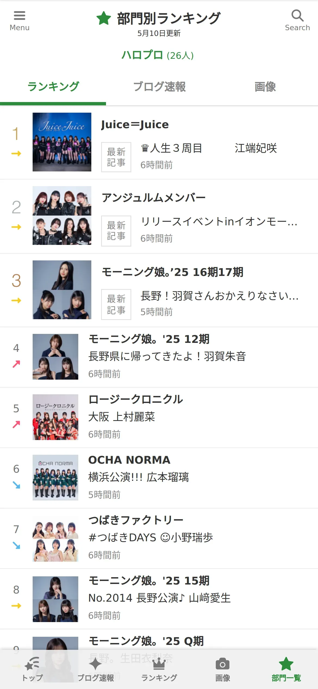Click 最新記事 box under モーニング娘。'25 16期17期
The image size is (318, 689).
point(116,304)
